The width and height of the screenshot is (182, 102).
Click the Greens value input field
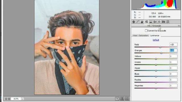coord(173,62)
